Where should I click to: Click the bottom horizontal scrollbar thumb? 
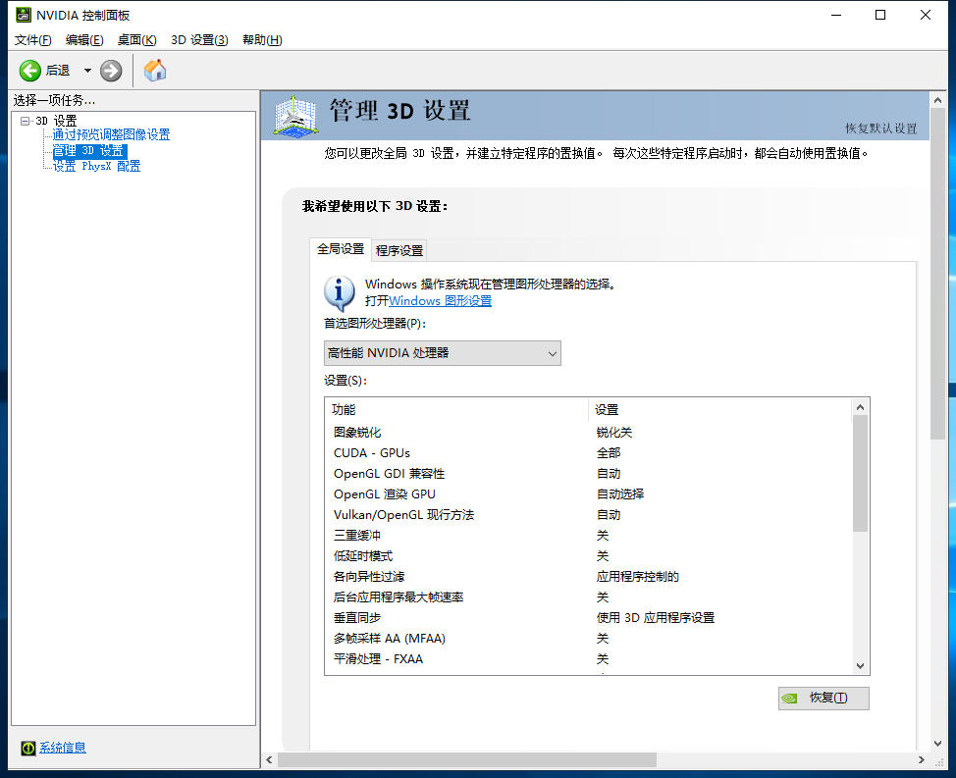(467, 759)
